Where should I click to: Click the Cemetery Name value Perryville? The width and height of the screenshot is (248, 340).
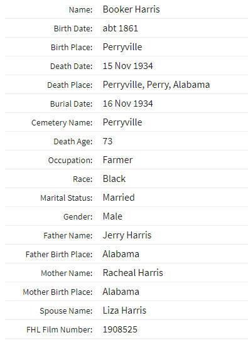pos(122,122)
